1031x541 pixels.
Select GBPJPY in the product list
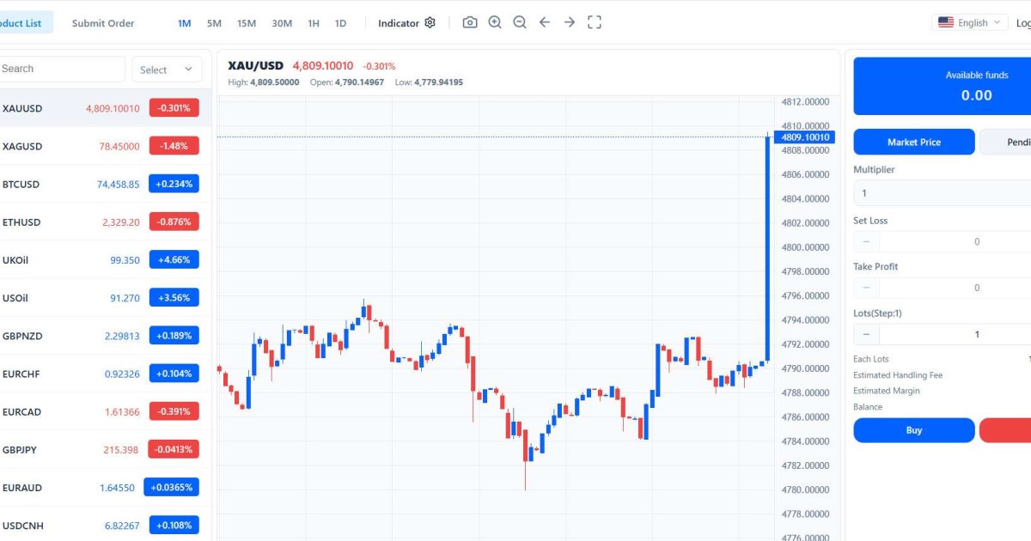105,449
